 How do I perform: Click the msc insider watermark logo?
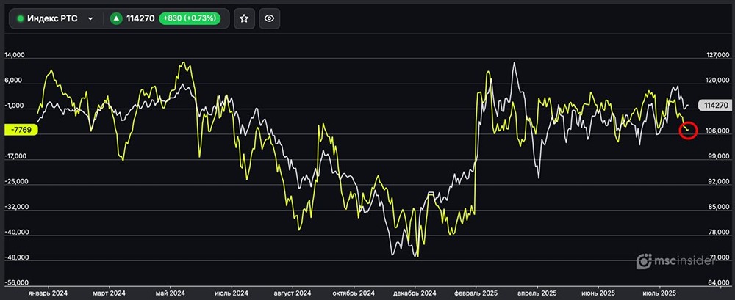click(x=680, y=260)
